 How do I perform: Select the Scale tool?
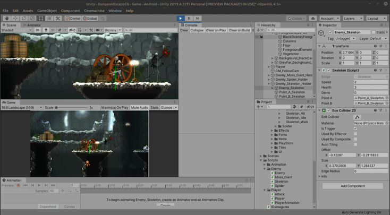[32, 19]
